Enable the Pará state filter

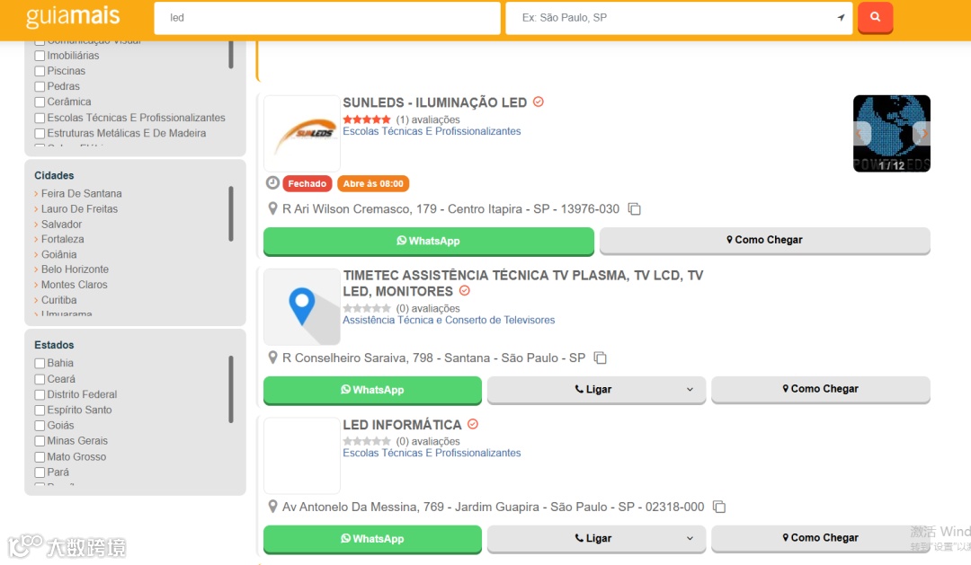coord(40,472)
